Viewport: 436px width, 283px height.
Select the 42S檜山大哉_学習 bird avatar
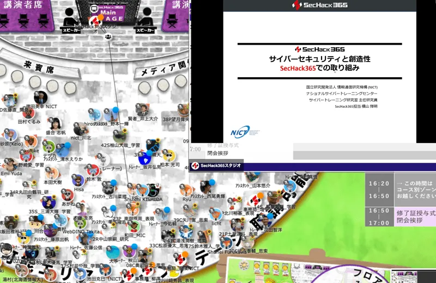pos(120,136)
